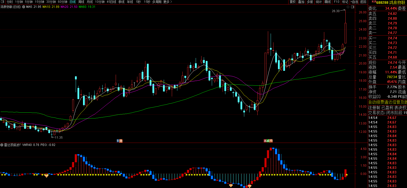Click the 激 event marker icon
Image resolution: width=407 pixels, height=188 pixels.
click(121, 141)
